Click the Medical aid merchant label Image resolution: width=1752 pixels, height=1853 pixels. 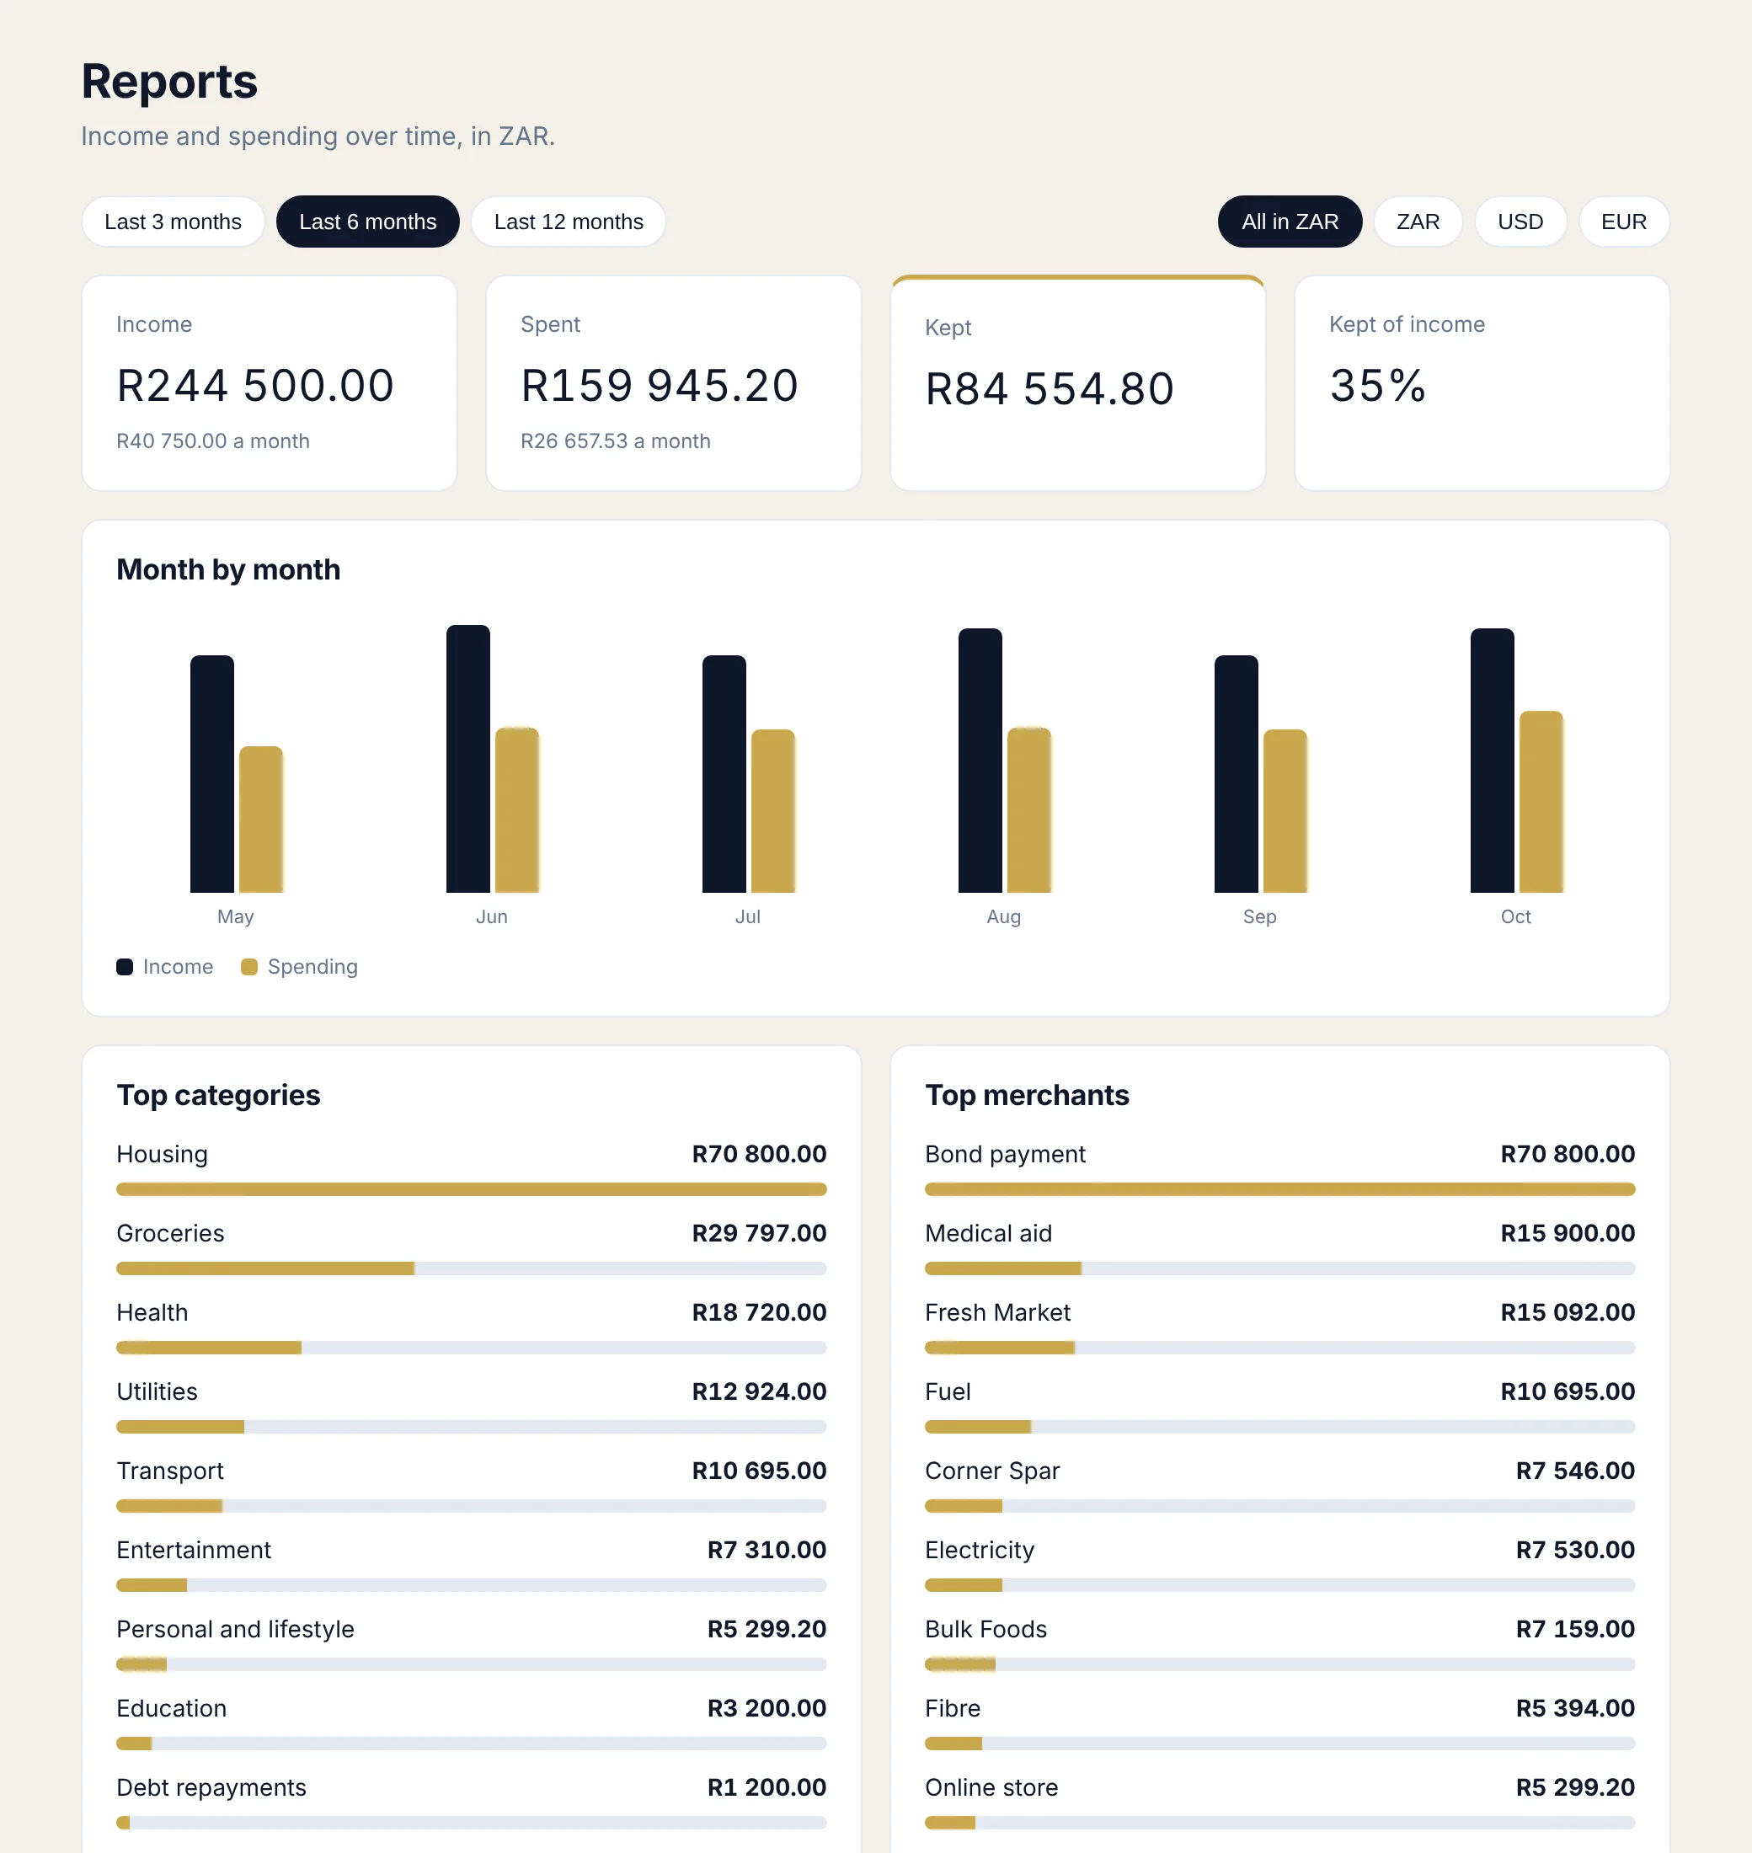tap(987, 1234)
